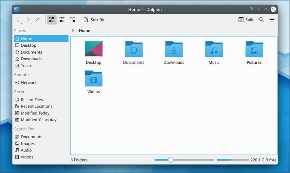
Task: Switch to Compact view mode
Action: click(62, 20)
